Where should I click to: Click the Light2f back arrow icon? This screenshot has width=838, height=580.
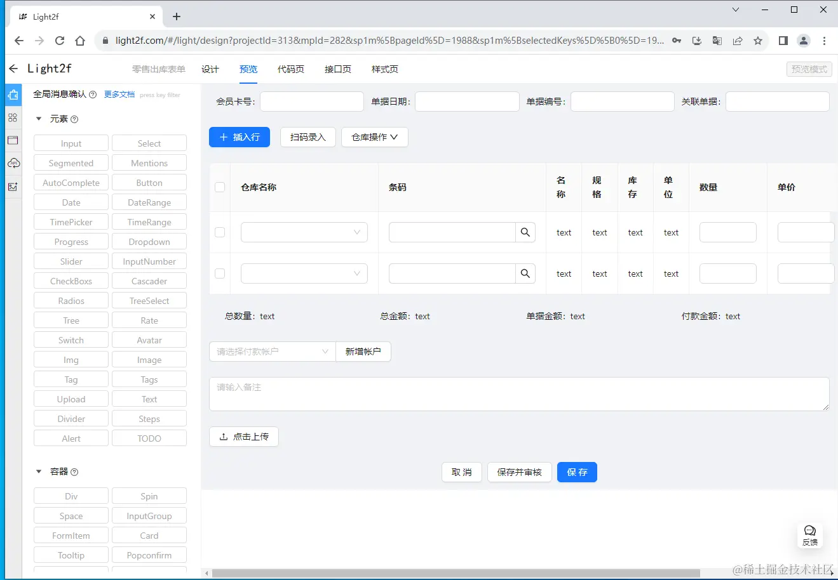[x=13, y=69]
